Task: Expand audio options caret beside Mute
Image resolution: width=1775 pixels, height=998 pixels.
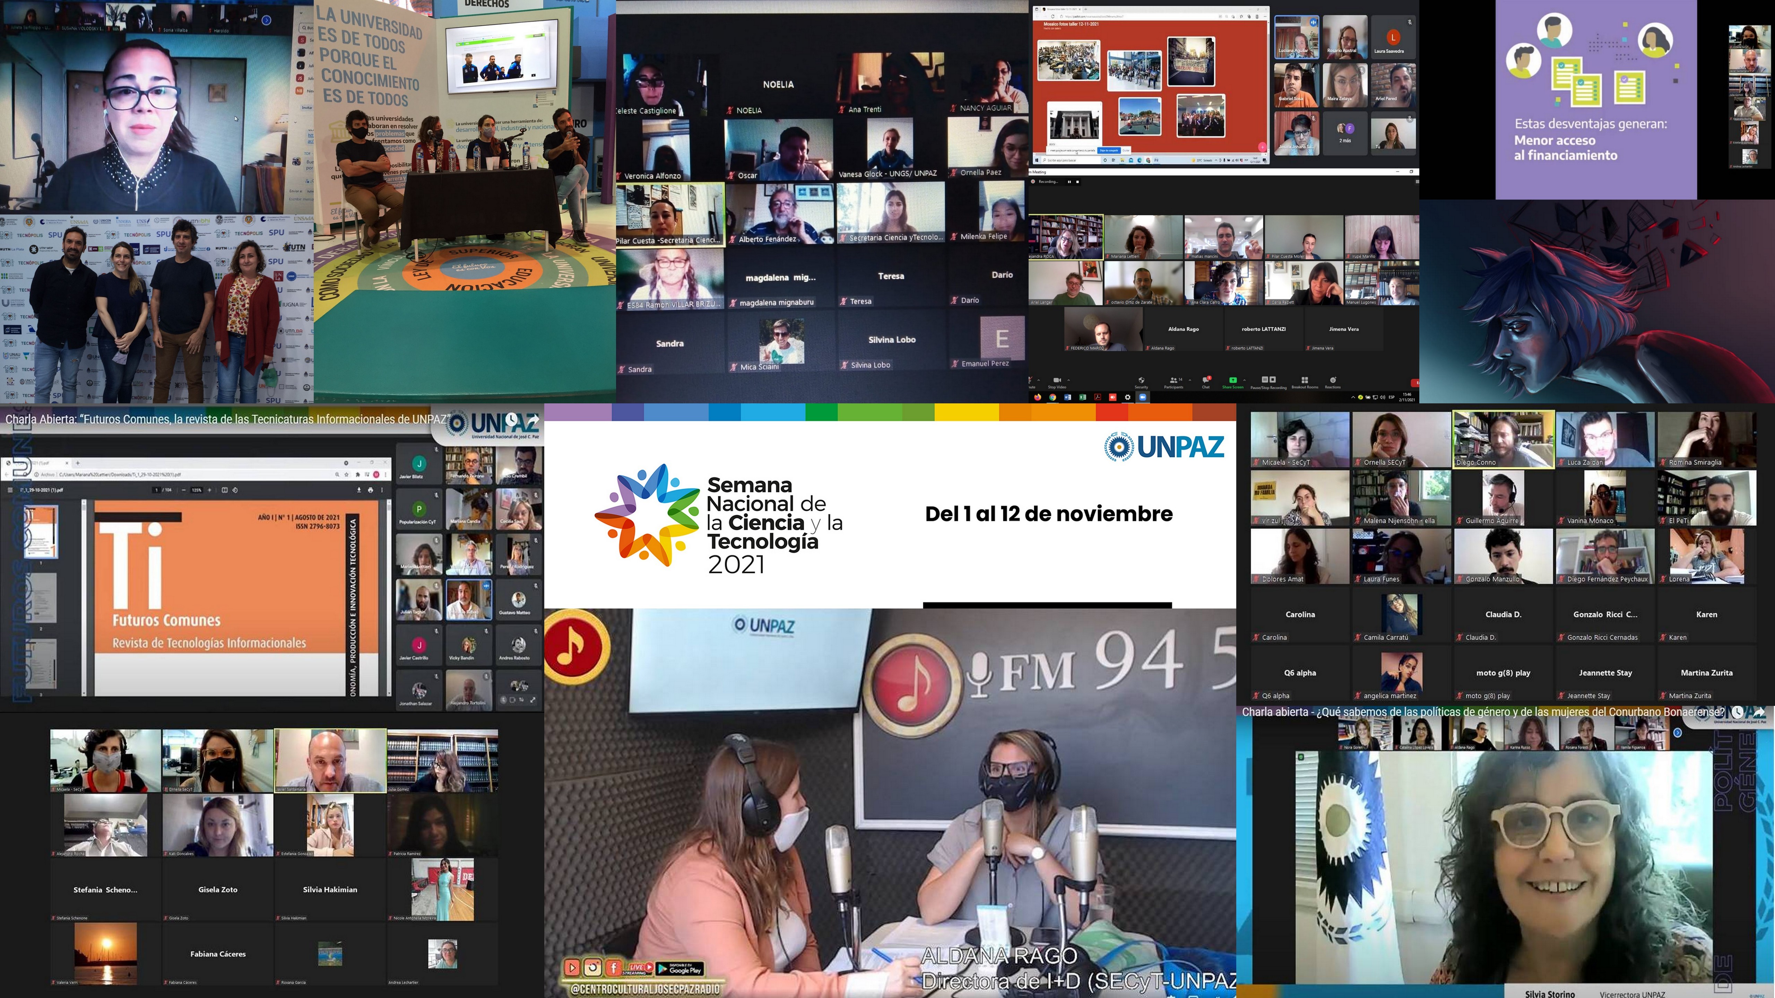Action: [x=1038, y=380]
